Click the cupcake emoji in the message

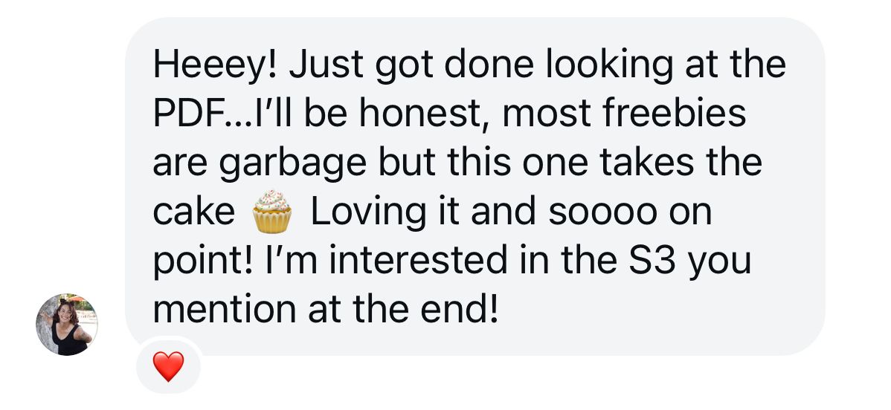[271, 212]
